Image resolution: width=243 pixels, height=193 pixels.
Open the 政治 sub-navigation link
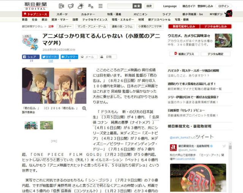tap(44, 20)
